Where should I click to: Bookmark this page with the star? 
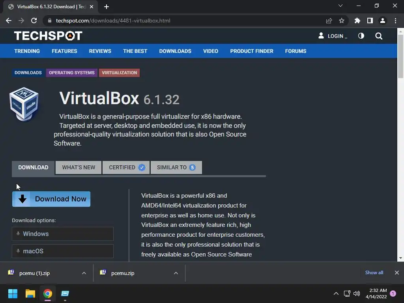tap(342, 21)
